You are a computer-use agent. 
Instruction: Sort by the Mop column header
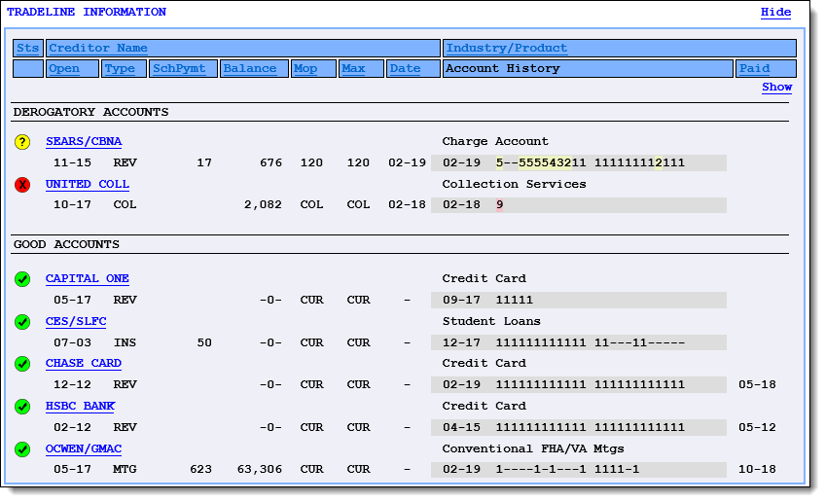point(305,68)
